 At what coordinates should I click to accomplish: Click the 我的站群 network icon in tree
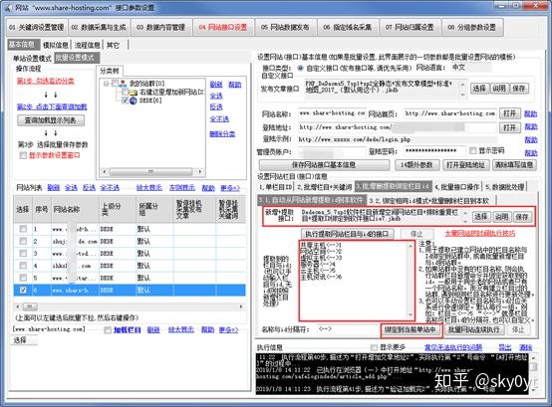[123, 84]
